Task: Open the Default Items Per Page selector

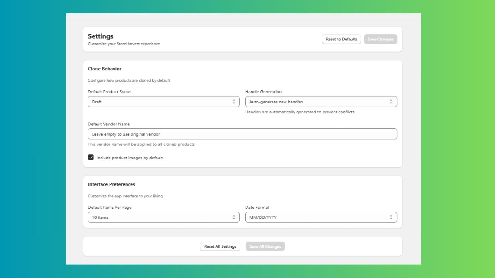Action: click(x=163, y=217)
